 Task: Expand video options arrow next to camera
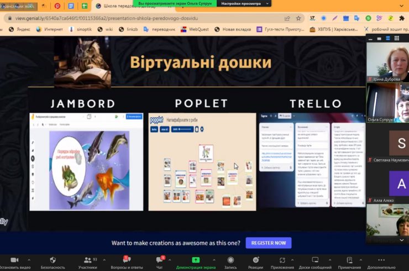[x=29, y=260]
